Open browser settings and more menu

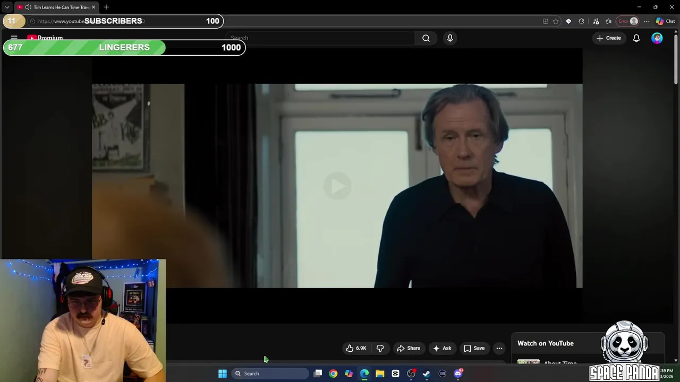pyautogui.click(x=646, y=21)
